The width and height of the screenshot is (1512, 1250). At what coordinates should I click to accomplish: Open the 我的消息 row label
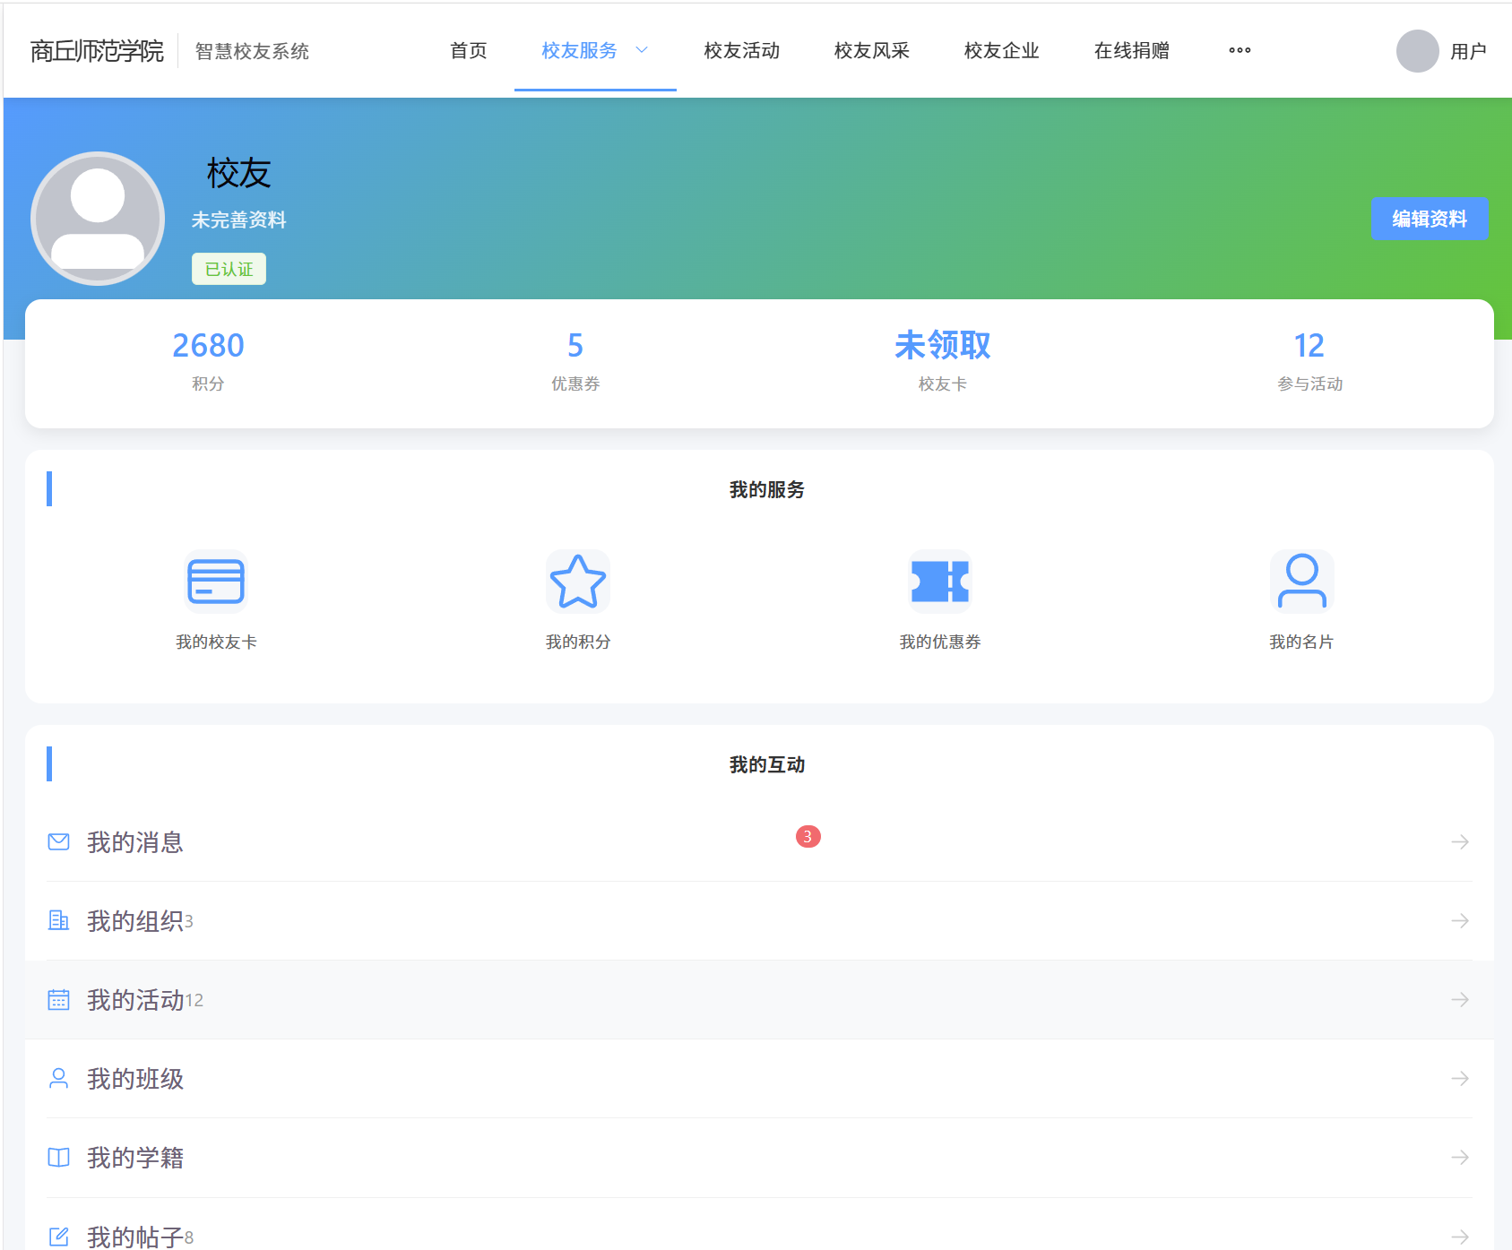135,842
